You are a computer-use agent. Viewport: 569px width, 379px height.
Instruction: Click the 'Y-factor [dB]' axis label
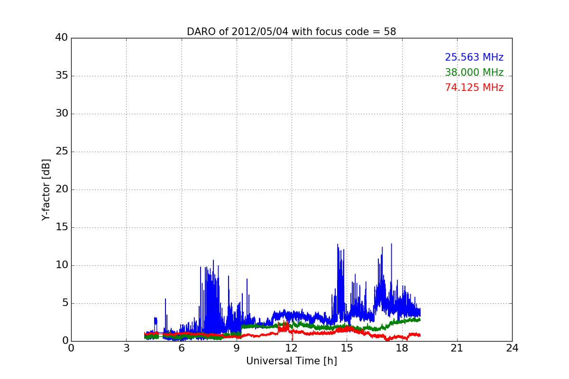46,189
